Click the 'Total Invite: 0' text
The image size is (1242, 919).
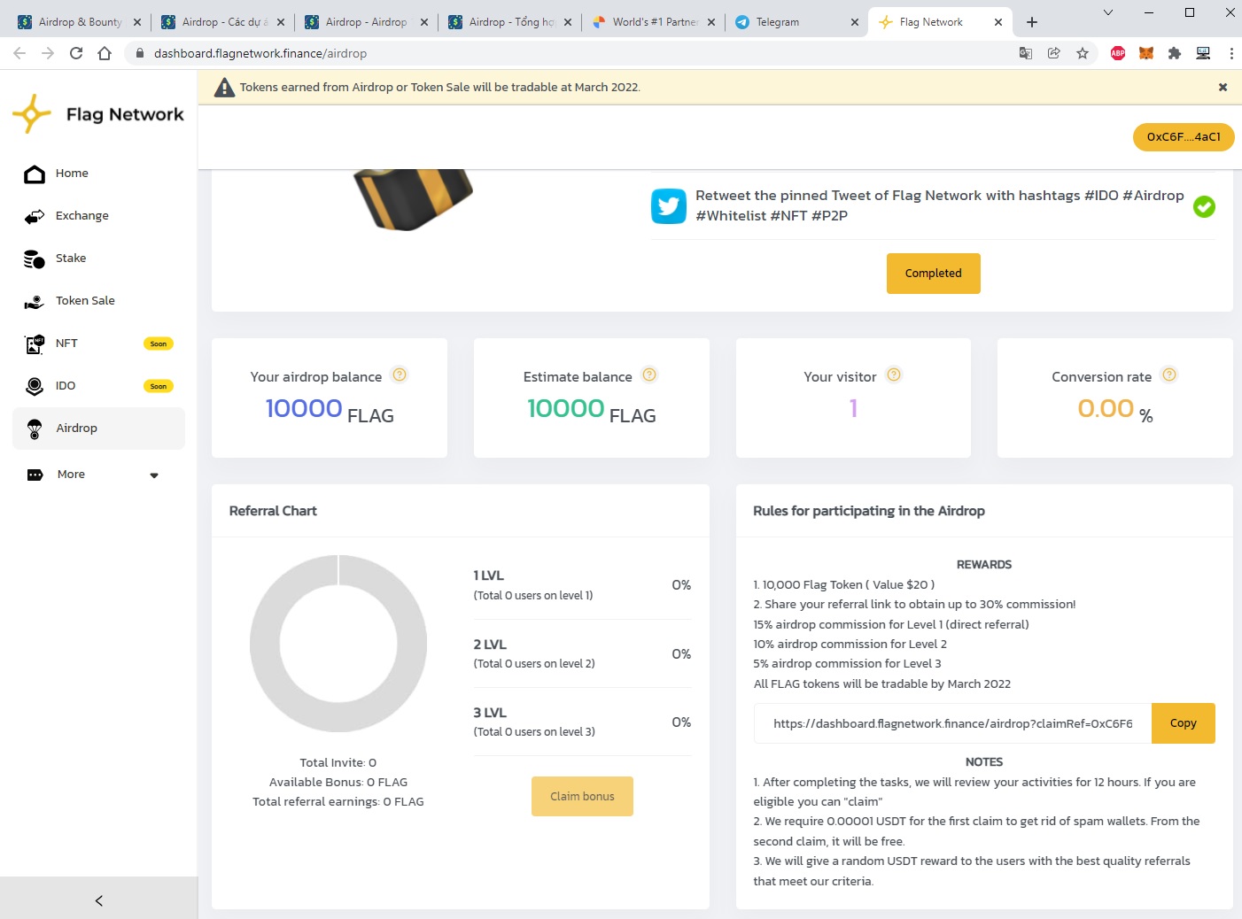click(x=338, y=762)
